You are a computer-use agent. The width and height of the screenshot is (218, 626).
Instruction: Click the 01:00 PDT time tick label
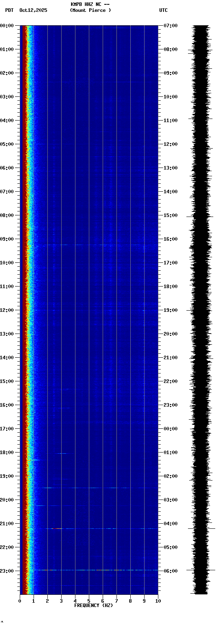[7, 49]
